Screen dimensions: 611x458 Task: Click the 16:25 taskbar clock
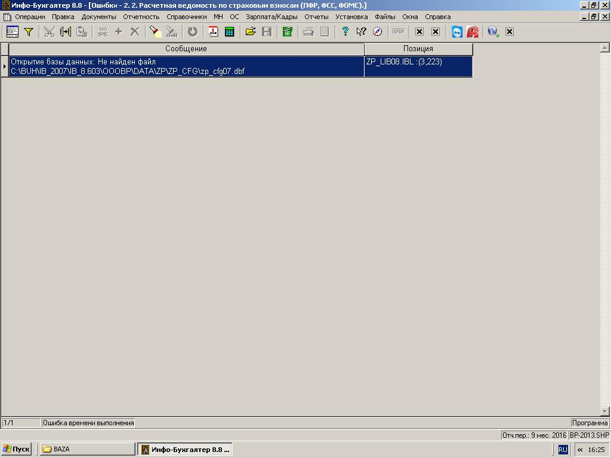[596, 450]
